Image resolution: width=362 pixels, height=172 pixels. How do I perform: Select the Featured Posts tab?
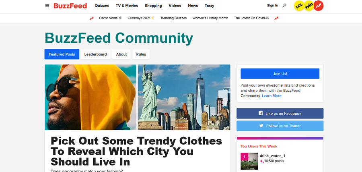(x=62, y=54)
